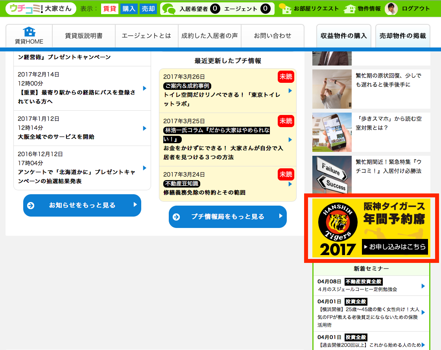Click 不動産豆知識 category tag
The image size is (441, 350).
(x=182, y=184)
